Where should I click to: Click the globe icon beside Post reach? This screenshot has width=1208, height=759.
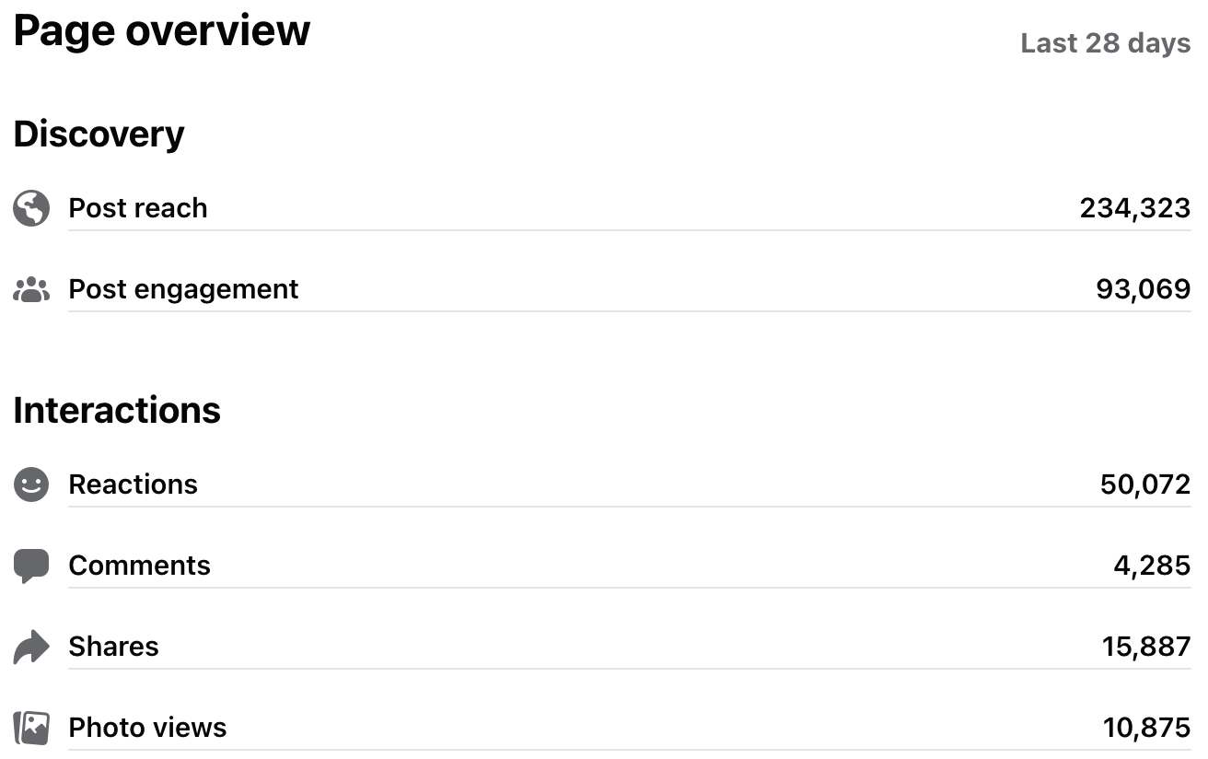[31, 208]
